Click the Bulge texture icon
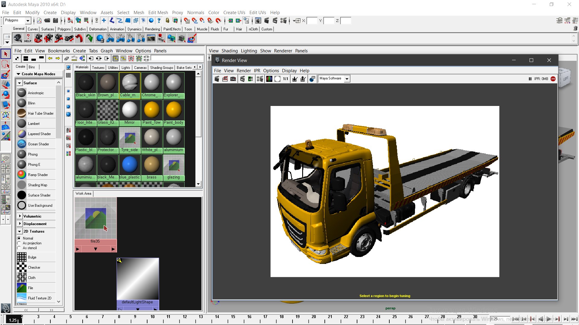The height and width of the screenshot is (325, 579). coord(22,257)
